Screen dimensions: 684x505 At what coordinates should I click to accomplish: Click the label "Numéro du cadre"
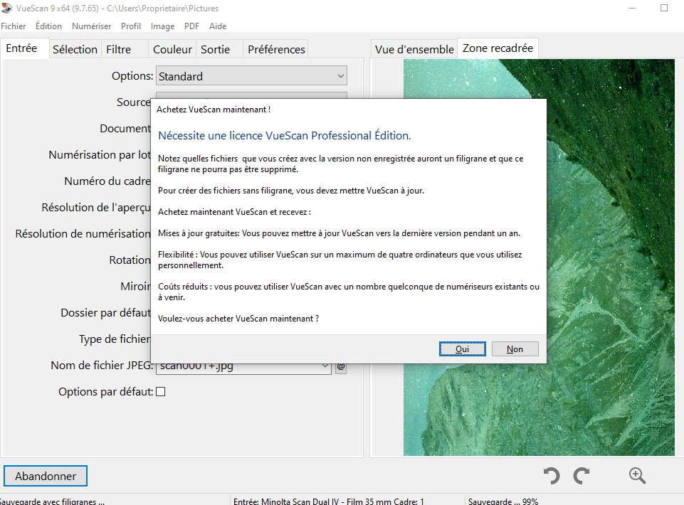coord(107,181)
